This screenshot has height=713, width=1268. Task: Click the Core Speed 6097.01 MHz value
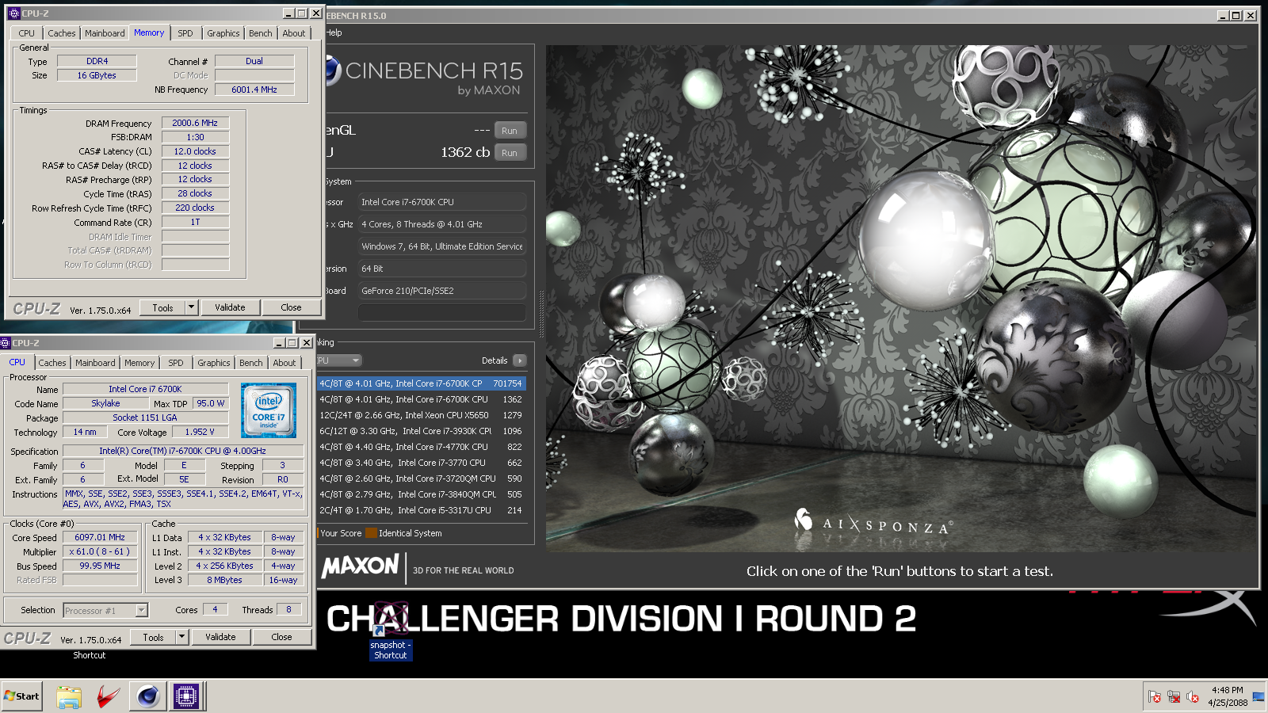tap(100, 537)
